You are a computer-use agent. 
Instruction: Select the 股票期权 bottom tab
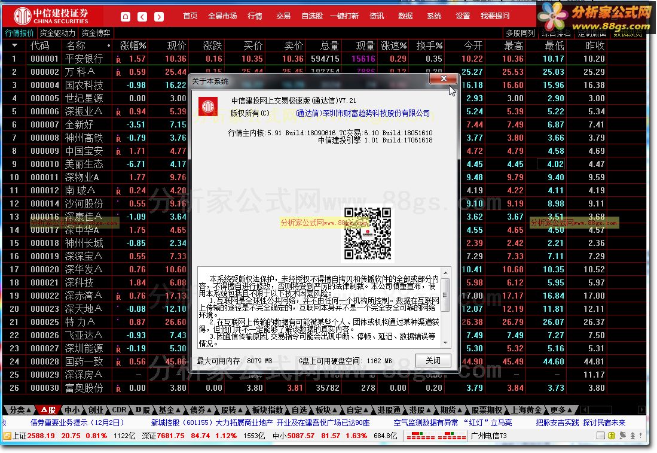click(x=486, y=410)
